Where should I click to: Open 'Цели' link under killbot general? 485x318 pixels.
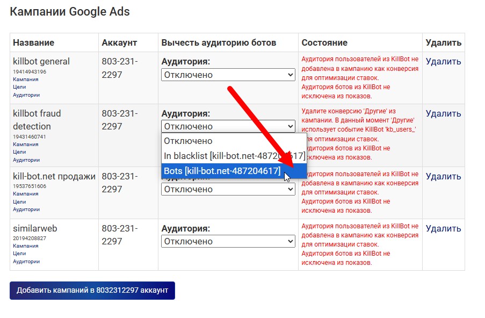click(x=19, y=87)
